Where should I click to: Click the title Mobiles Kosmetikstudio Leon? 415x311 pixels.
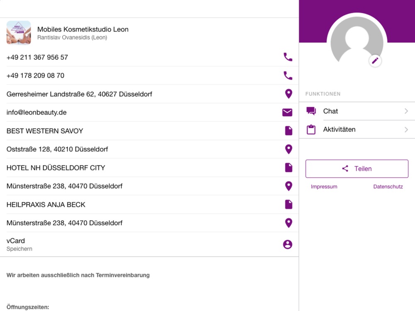coord(83,29)
